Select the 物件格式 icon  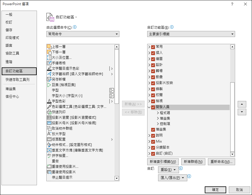click(49, 145)
